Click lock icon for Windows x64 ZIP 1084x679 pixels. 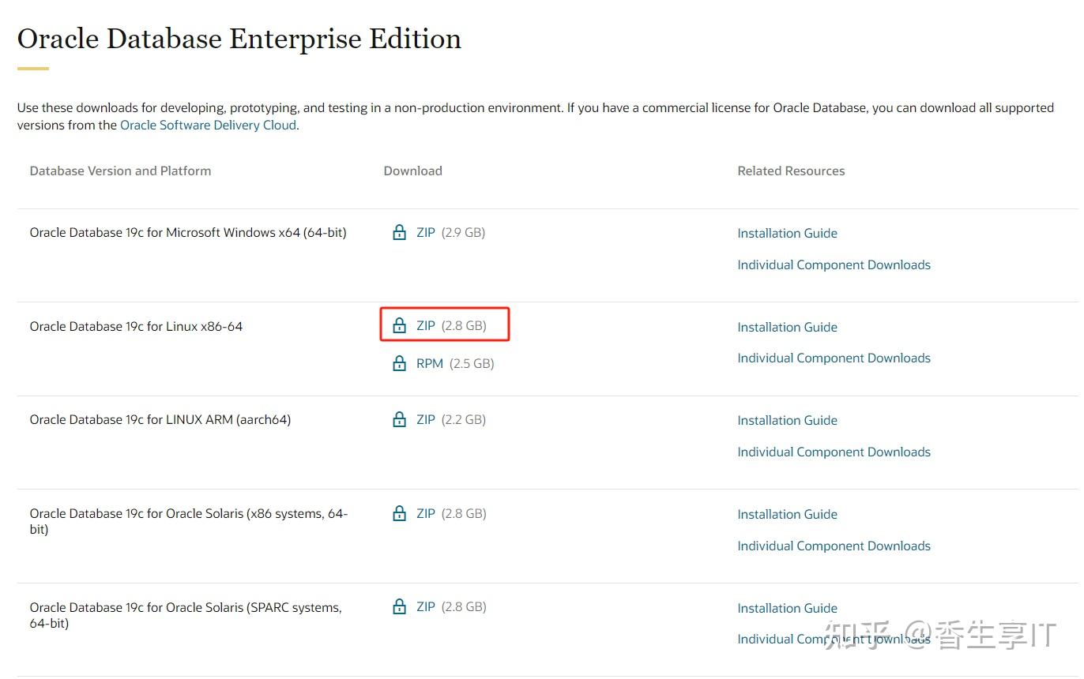pos(400,232)
